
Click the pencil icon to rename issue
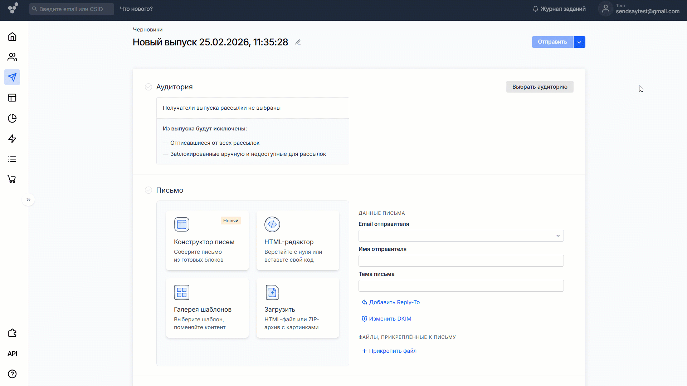click(x=298, y=42)
